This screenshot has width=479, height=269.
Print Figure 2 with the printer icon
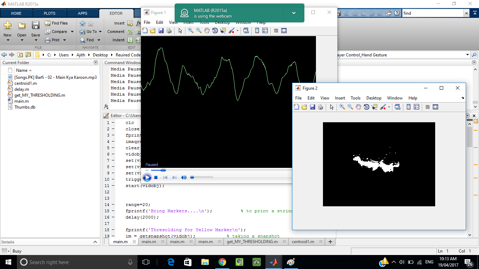point(321,107)
